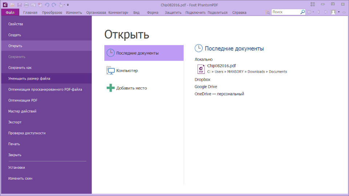Switch to the Справка tab
This screenshot has width=349, height=196.
coord(239,12)
